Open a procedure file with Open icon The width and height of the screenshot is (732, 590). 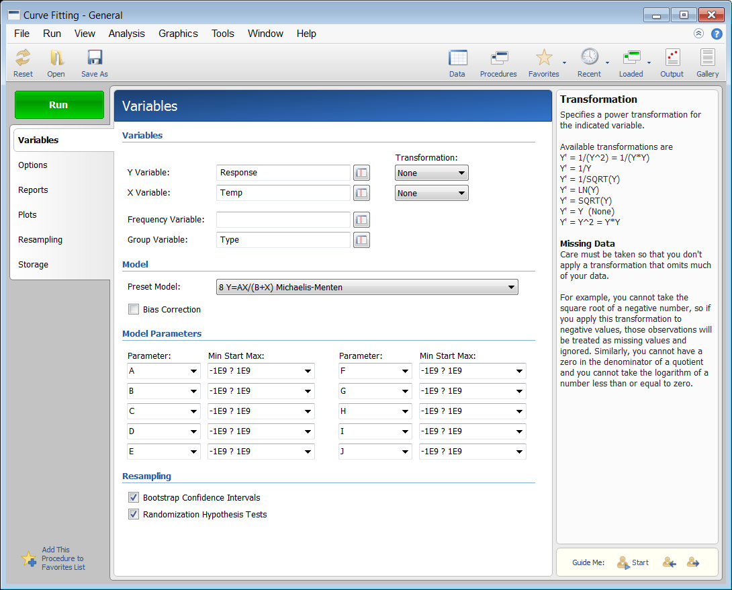tap(56, 58)
